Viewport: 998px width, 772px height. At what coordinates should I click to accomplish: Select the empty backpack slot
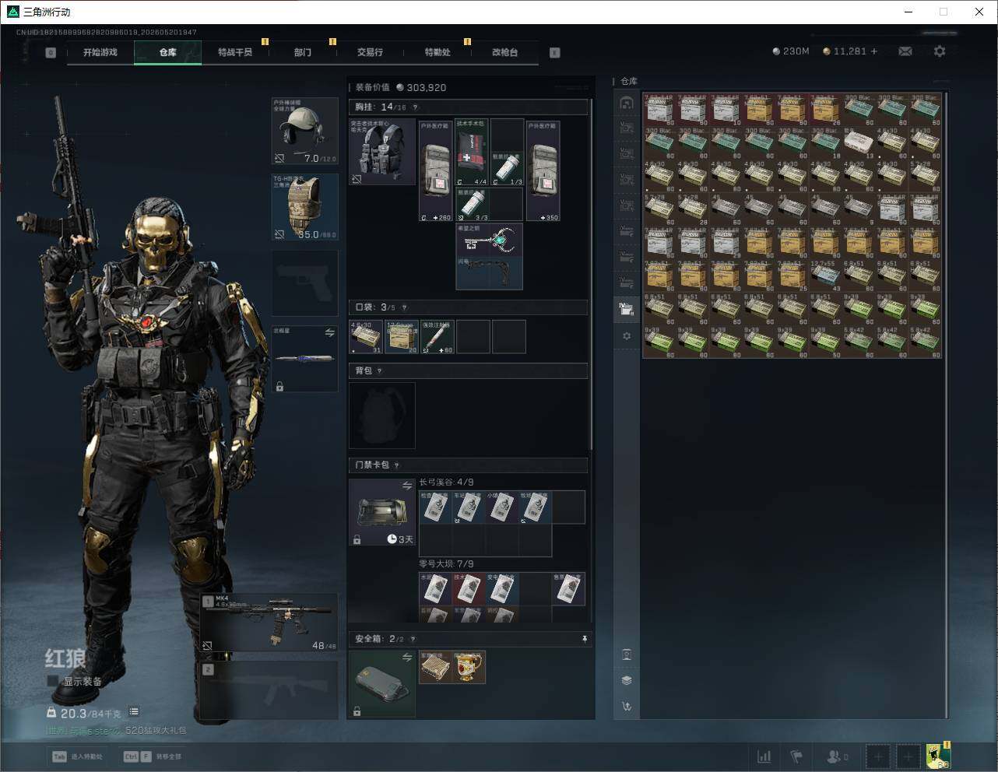[x=381, y=416]
